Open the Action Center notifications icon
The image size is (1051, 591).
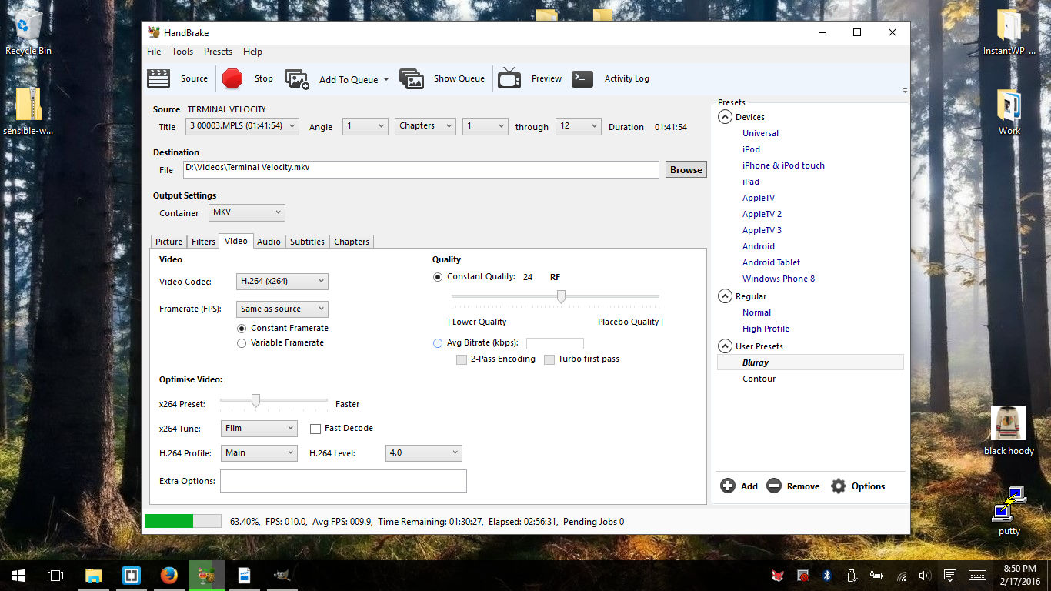tap(950, 575)
